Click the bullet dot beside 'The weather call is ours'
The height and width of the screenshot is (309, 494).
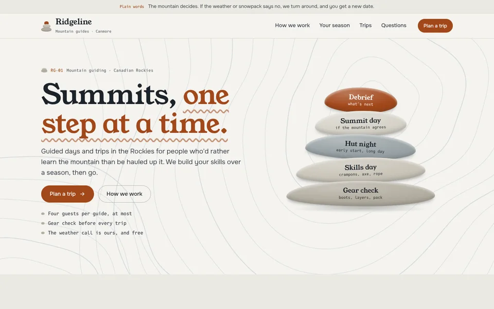pyautogui.click(x=43, y=233)
